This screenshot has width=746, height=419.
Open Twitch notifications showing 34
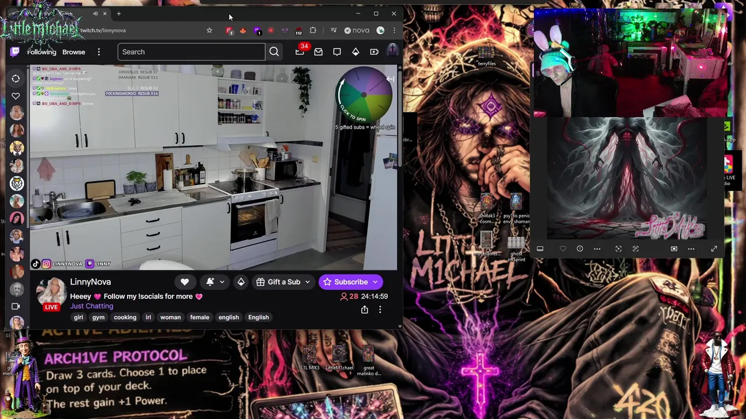[300, 52]
